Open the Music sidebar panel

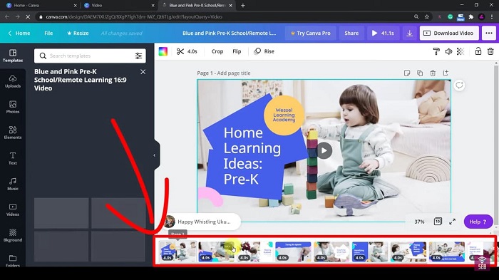point(13,185)
